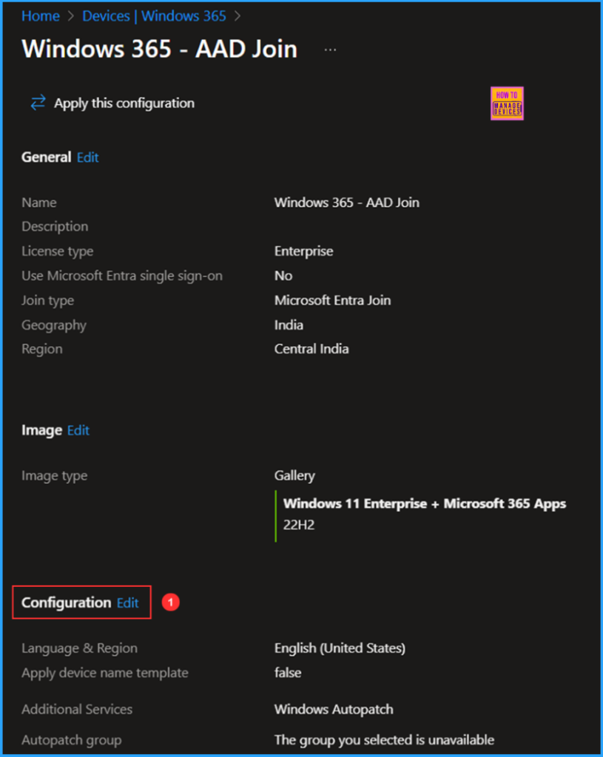Click the Image type label
Image resolution: width=603 pixels, height=757 pixels.
pyautogui.click(x=54, y=475)
